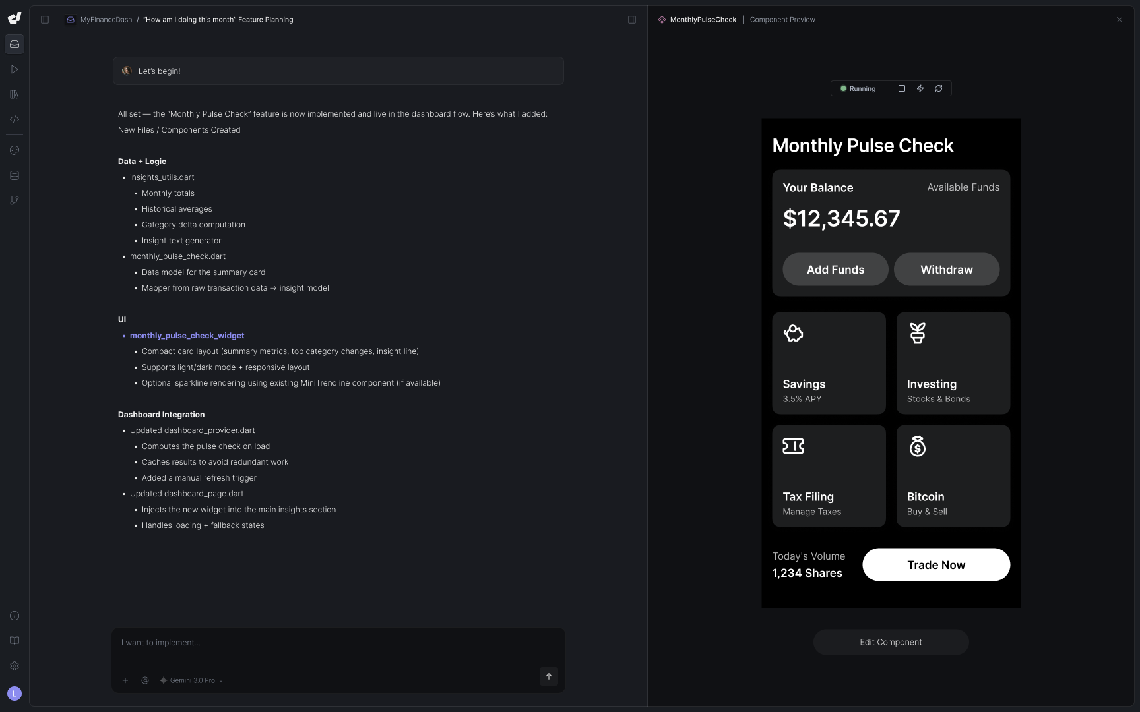Click the restart refresh icon in preview
This screenshot has height=712, width=1140.
click(939, 88)
